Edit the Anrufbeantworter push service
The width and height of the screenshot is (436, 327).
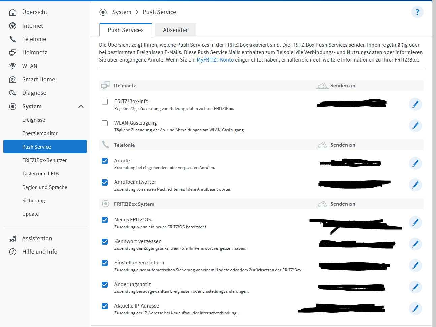click(415, 185)
